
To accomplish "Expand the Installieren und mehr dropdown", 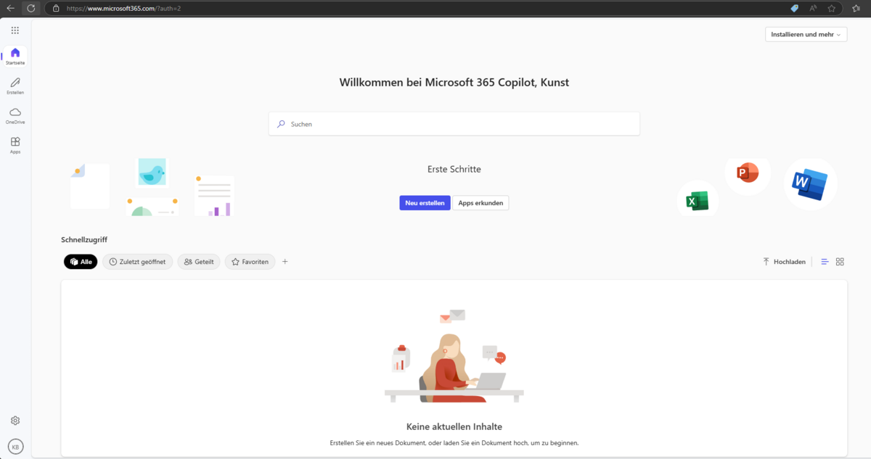I will tap(806, 34).
